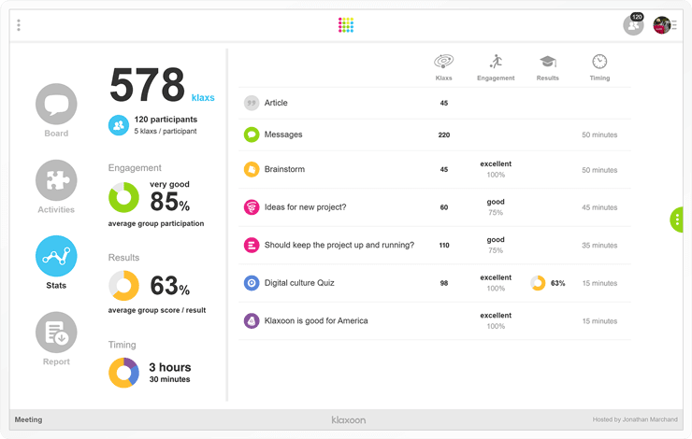Open the Article activity row
The width and height of the screenshot is (692, 439).
[276, 103]
